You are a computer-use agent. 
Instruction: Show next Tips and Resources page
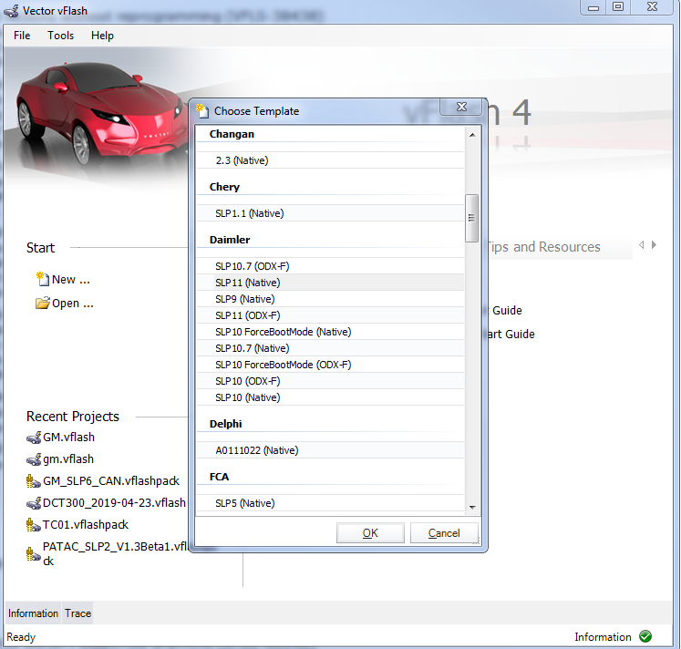(655, 245)
